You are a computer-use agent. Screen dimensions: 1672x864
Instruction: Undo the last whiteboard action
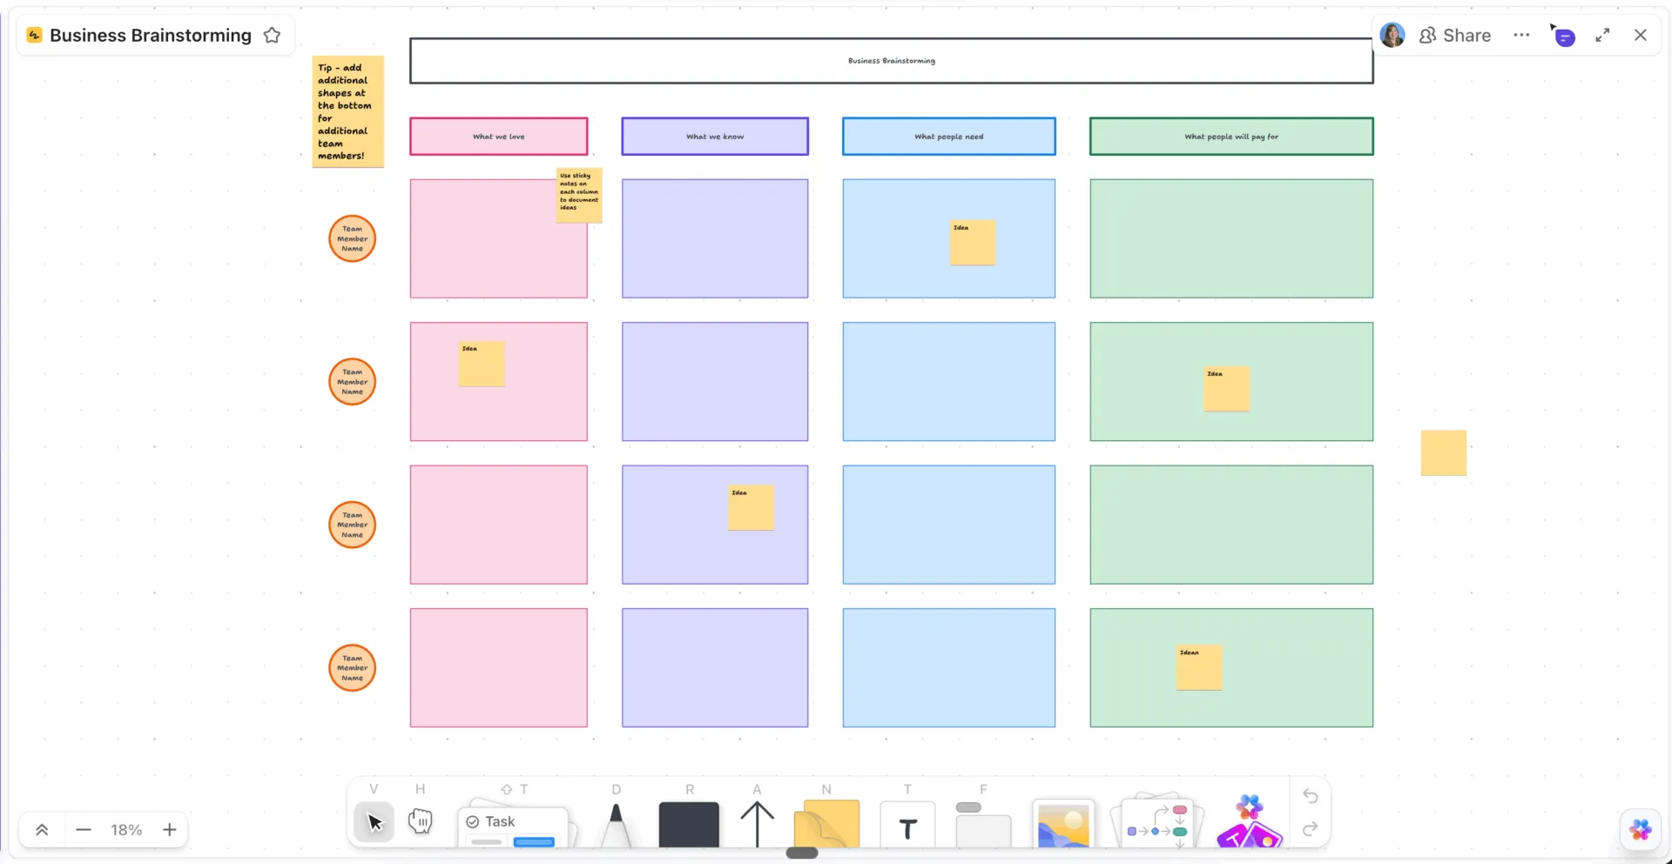[x=1310, y=796]
